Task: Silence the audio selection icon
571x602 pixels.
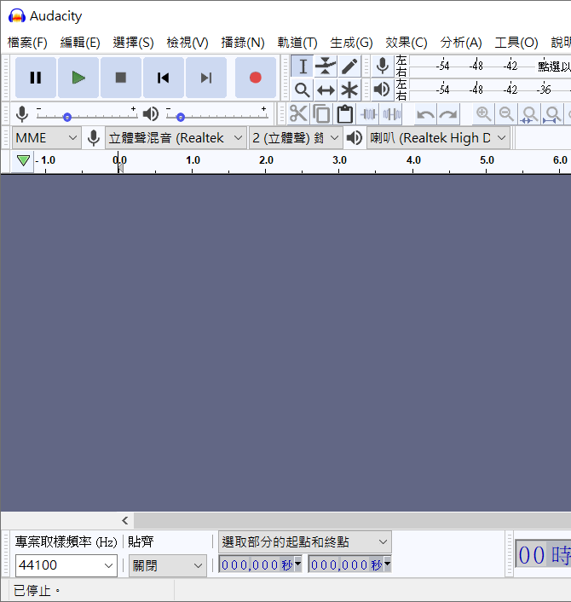Action: pyautogui.click(x=391, y=114)
